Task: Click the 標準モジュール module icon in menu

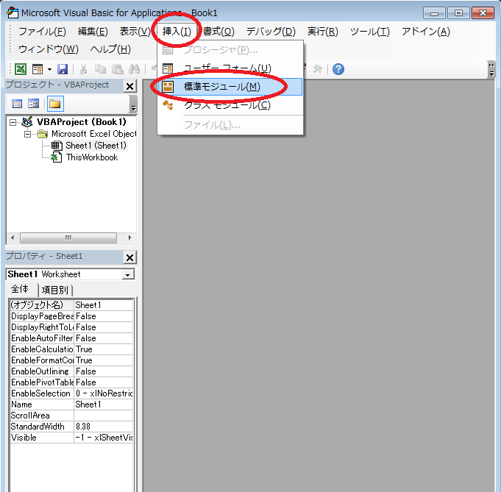Action: (x=168, y=87)
